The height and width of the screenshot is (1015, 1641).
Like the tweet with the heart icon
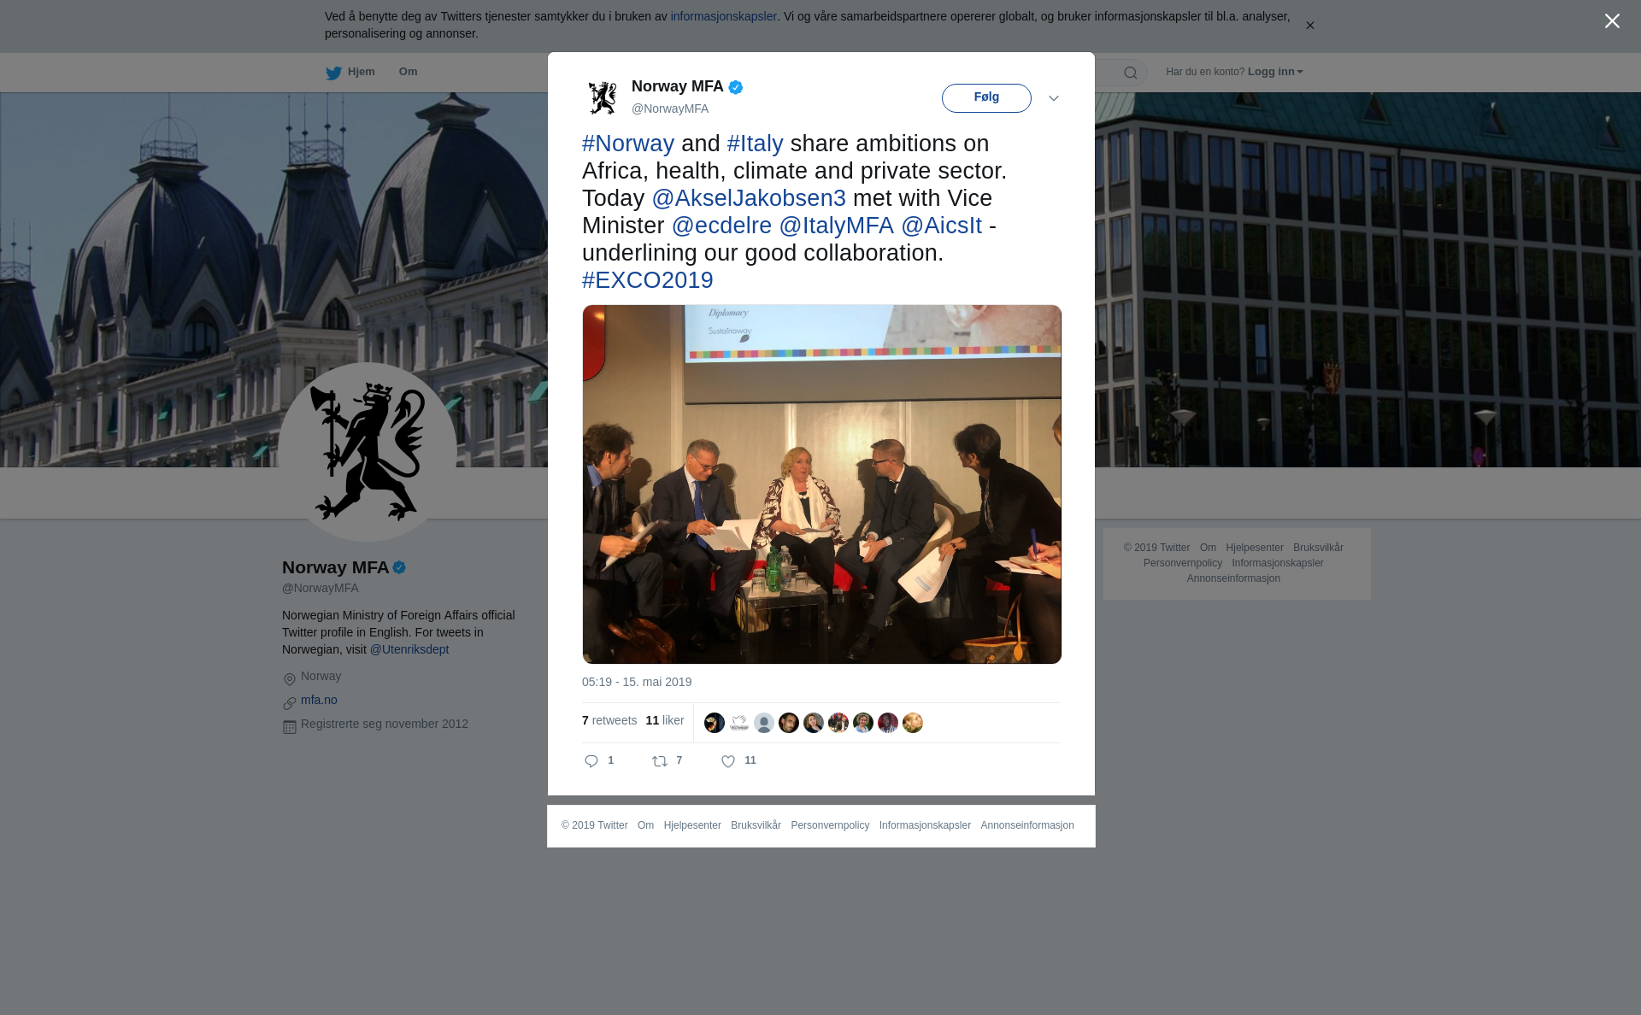[x=728, y=761]
